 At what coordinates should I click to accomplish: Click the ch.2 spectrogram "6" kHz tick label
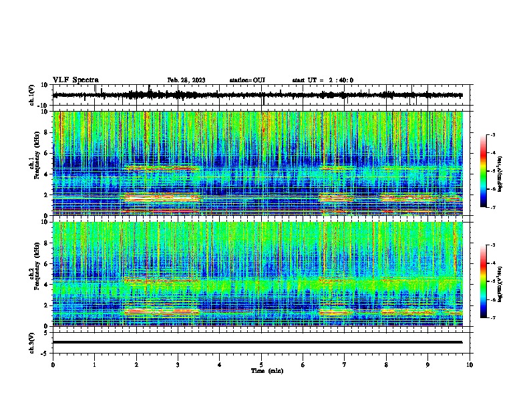(x=47, y=264)
